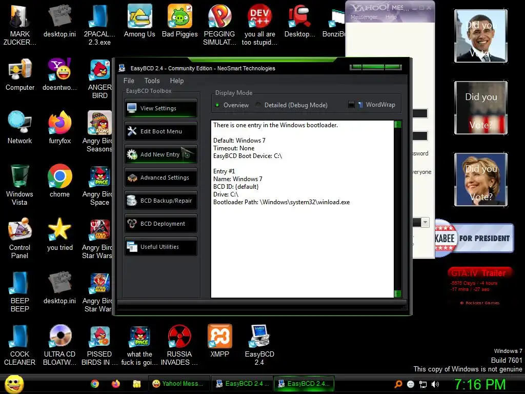Select the ANGER BIRD desktop icon

[x=99, y=78]
